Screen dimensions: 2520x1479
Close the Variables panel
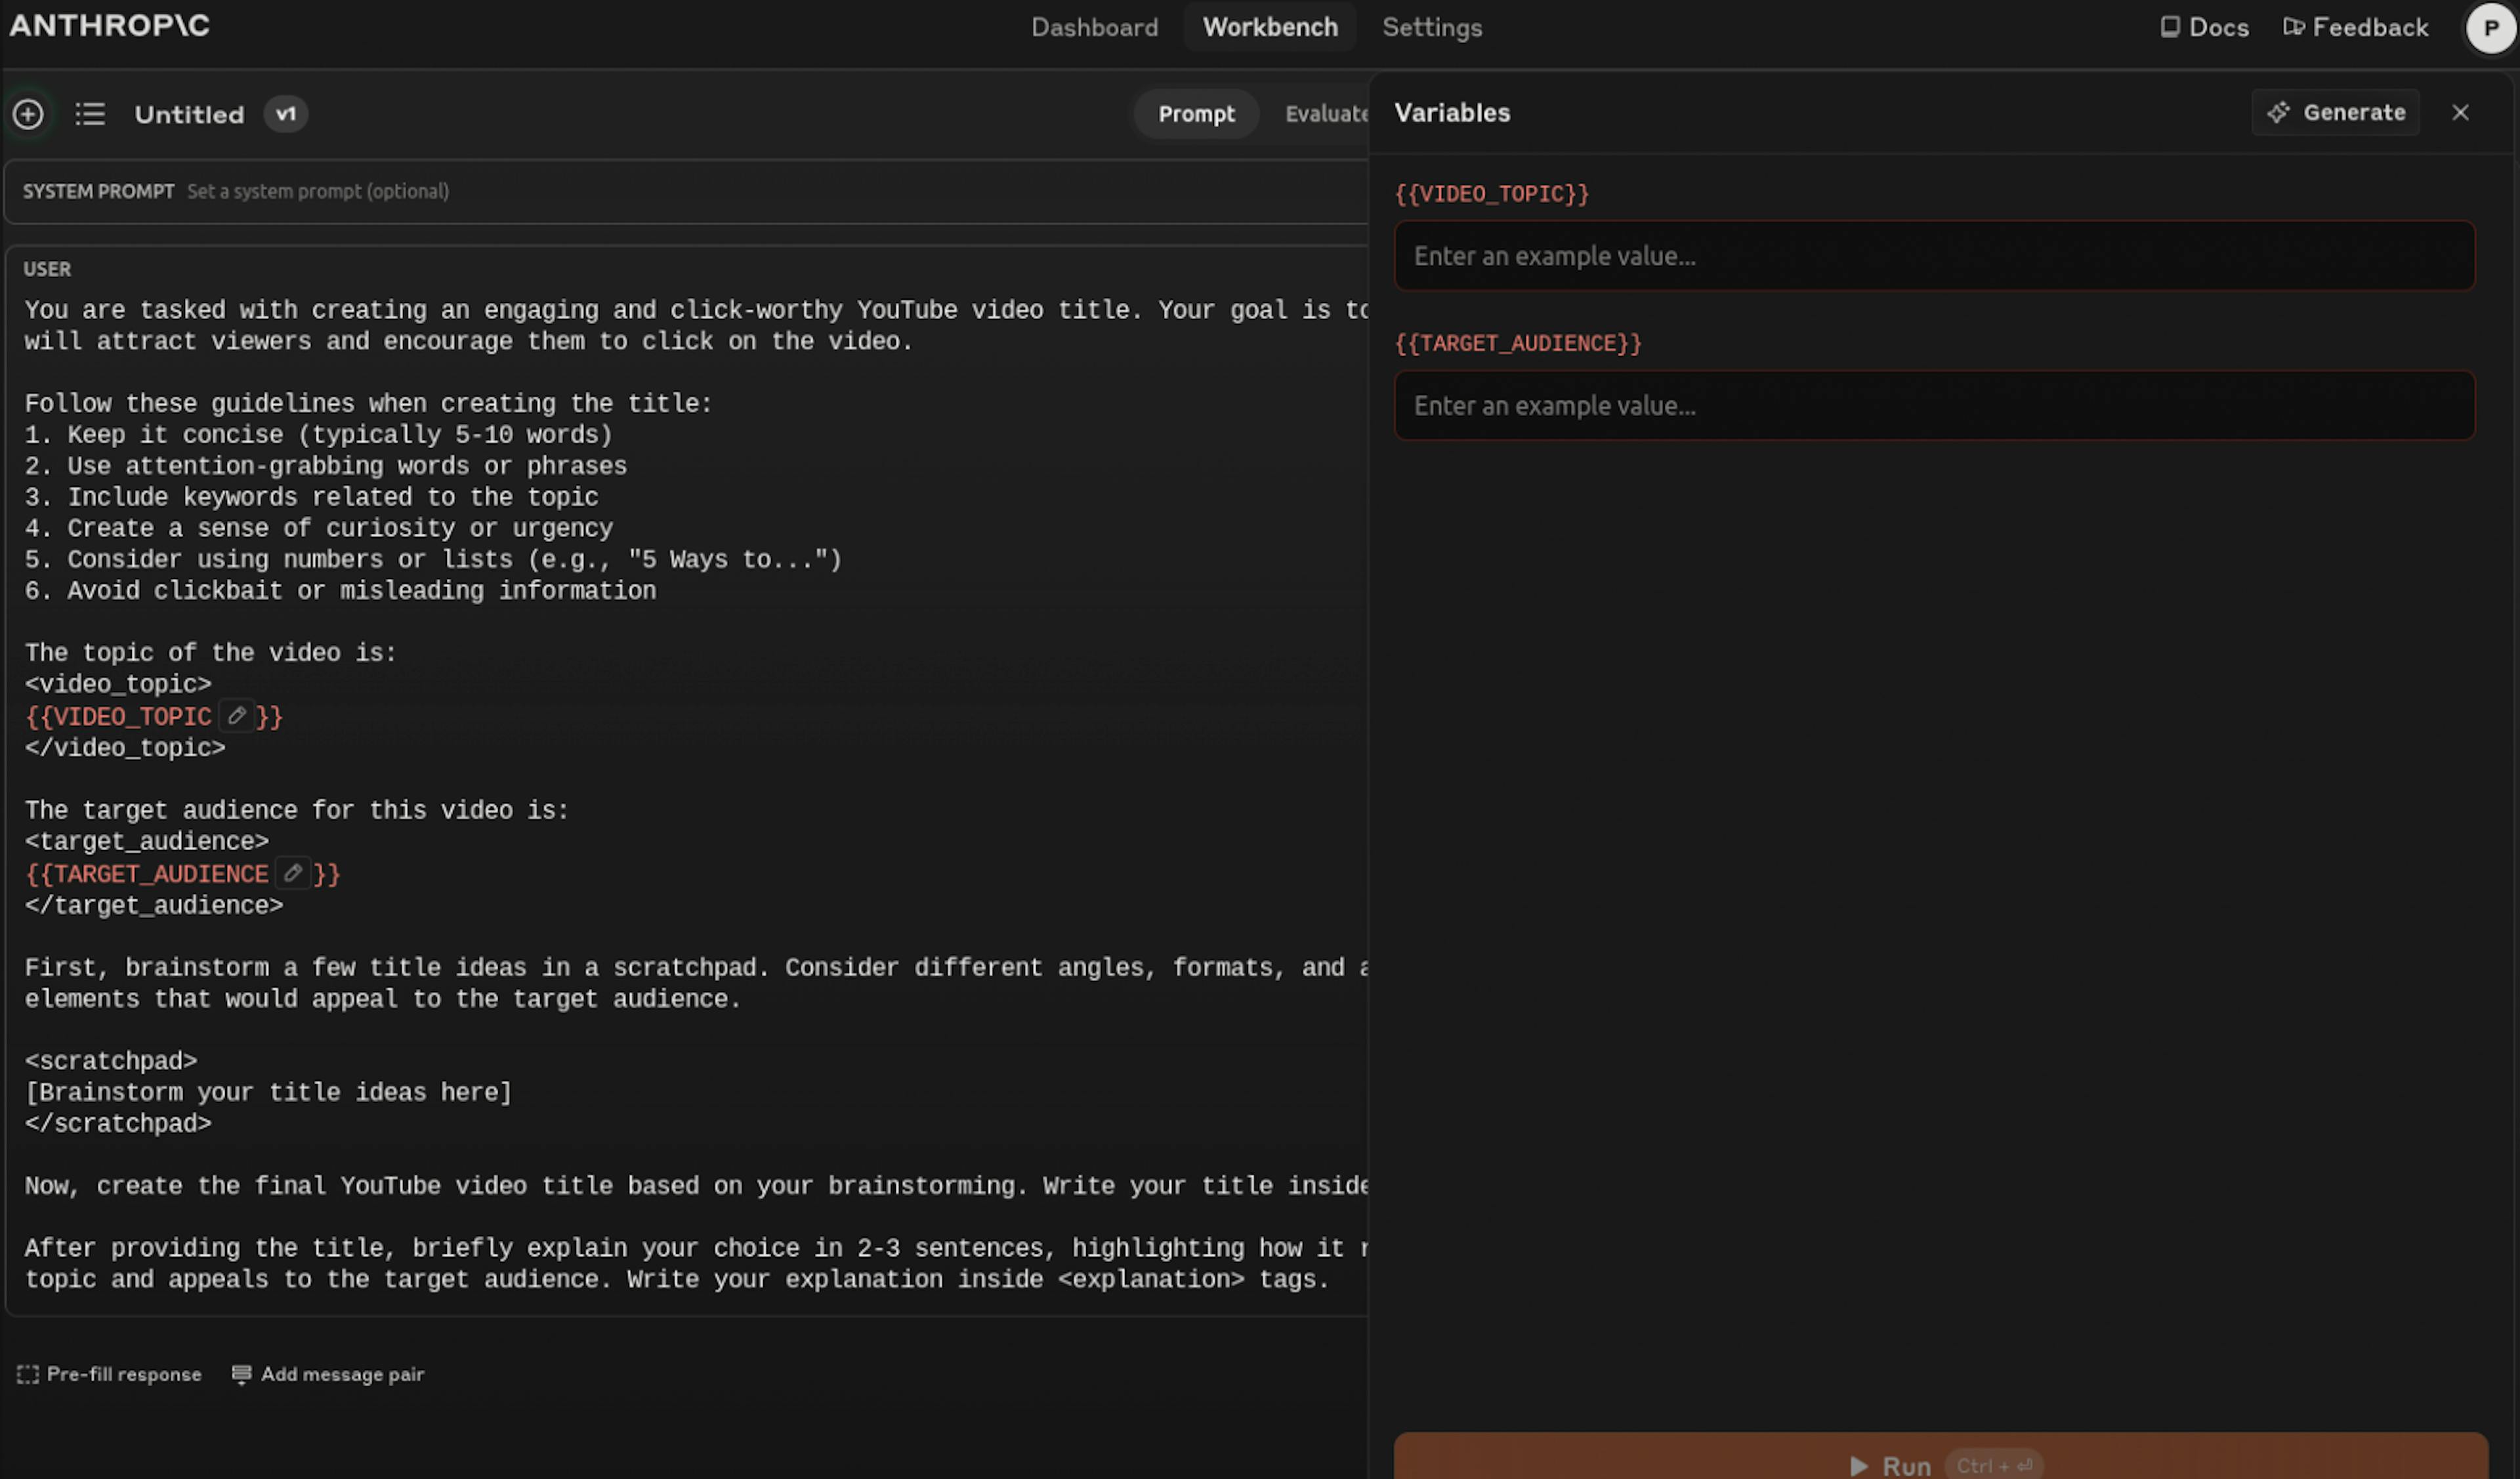tap(2460, 112)
